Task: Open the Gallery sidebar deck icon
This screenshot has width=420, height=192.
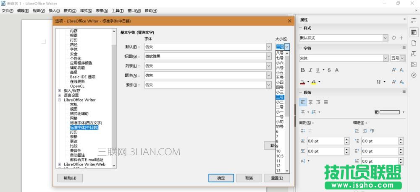Action: (x=414, y=64)
